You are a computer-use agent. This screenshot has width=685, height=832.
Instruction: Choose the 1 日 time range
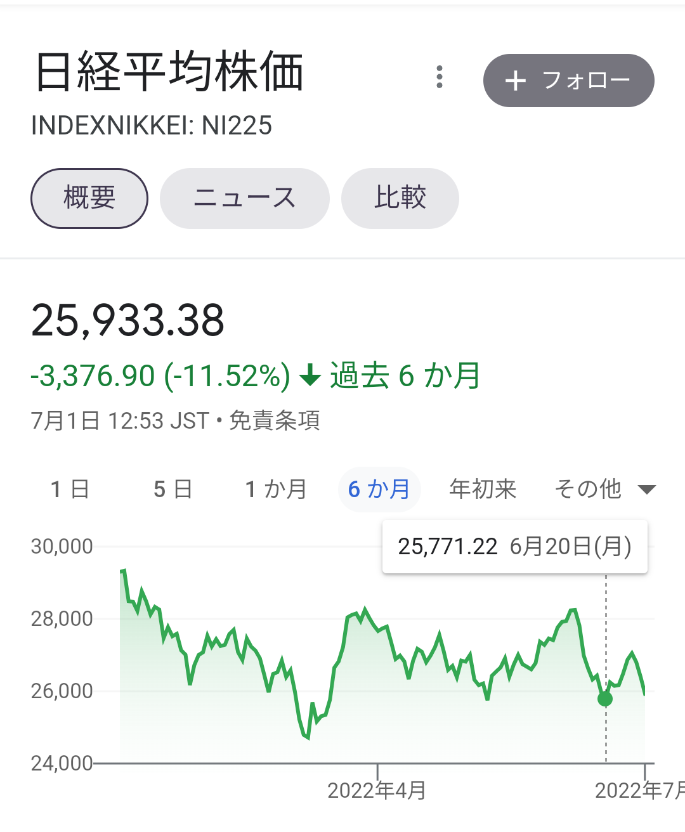coord(70,490)
